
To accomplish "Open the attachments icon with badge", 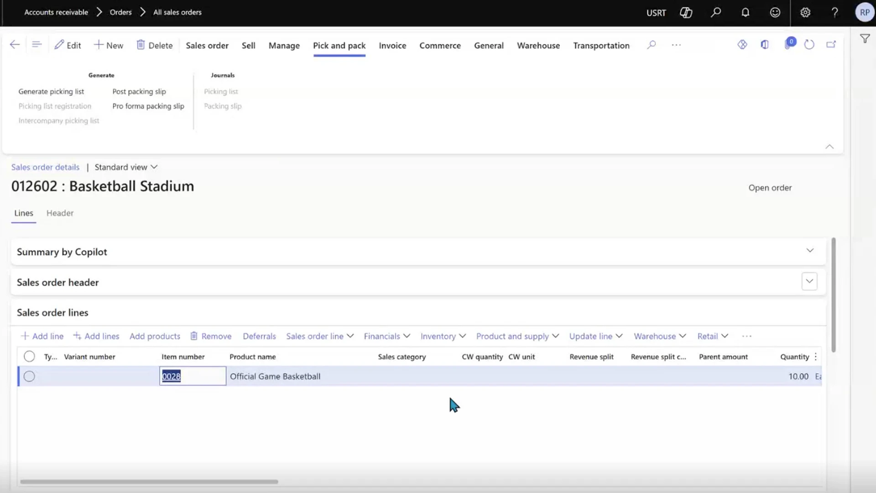I will pos(789,44).
